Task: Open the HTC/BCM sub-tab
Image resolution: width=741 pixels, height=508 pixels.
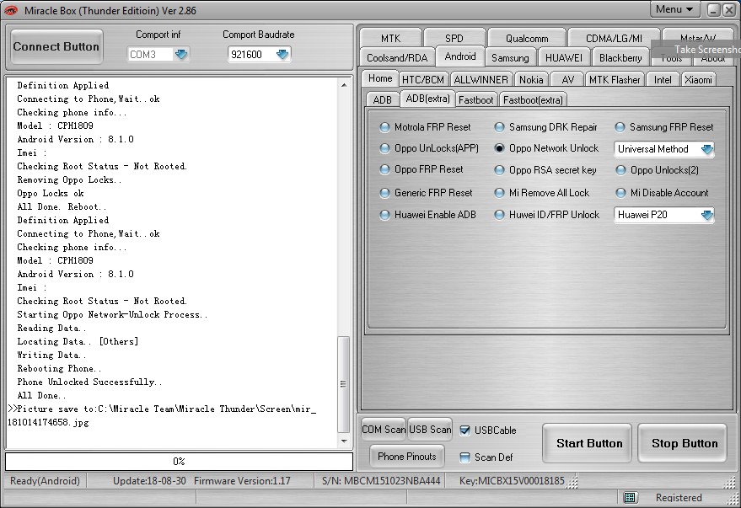Action: point(423,80)
